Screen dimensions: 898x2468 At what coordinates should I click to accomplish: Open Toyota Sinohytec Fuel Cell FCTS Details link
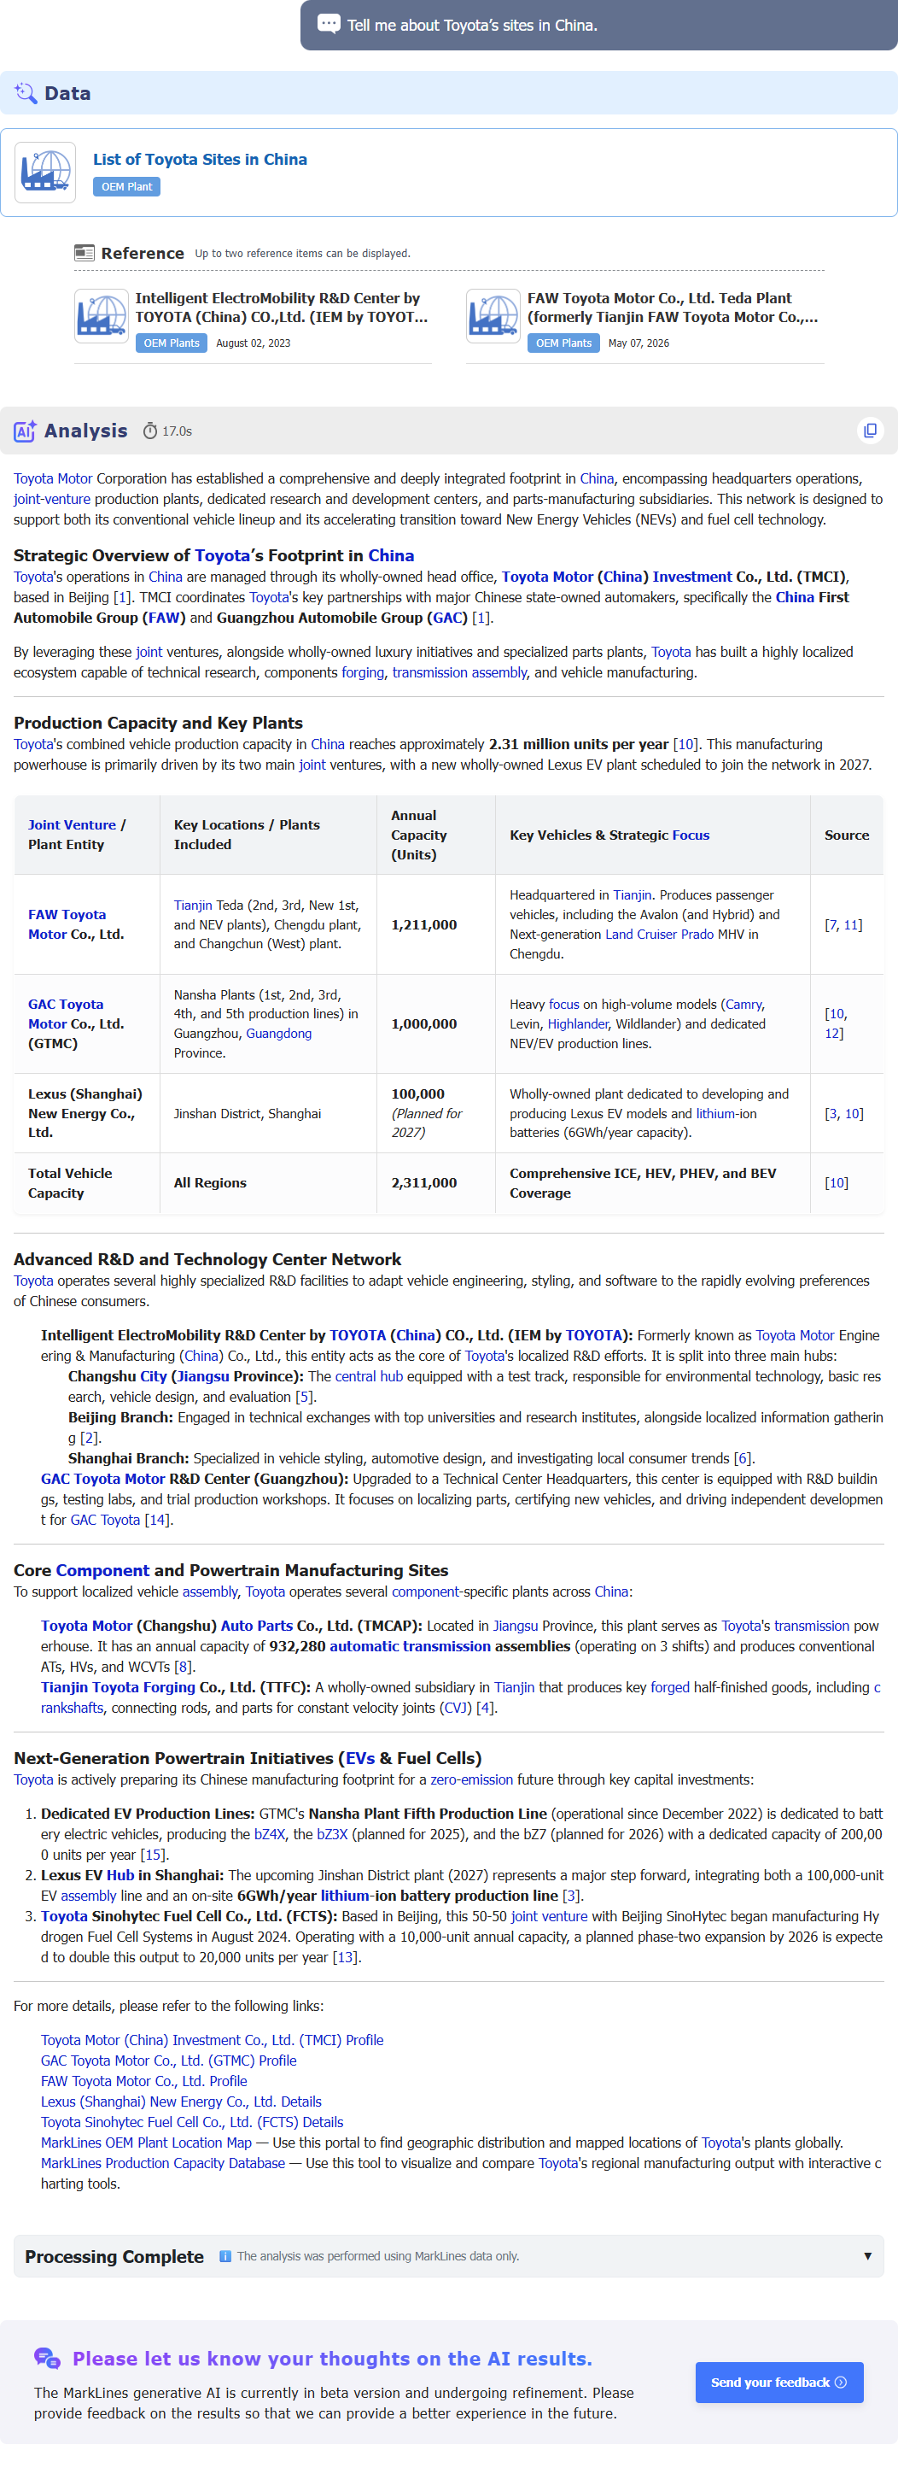click(x=191, y=2122)
